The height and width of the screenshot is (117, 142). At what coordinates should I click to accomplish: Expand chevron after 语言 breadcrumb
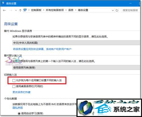coord(76,10)
